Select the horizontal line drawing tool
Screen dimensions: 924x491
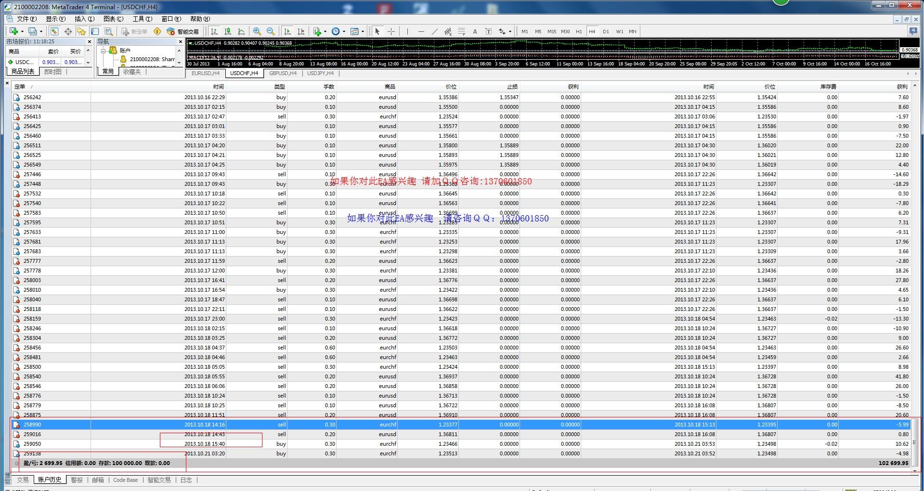coord(421,31)
